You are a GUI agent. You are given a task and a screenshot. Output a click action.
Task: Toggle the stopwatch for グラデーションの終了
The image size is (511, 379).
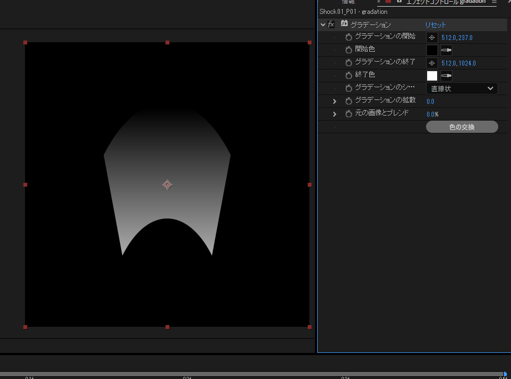pos(349,63)
